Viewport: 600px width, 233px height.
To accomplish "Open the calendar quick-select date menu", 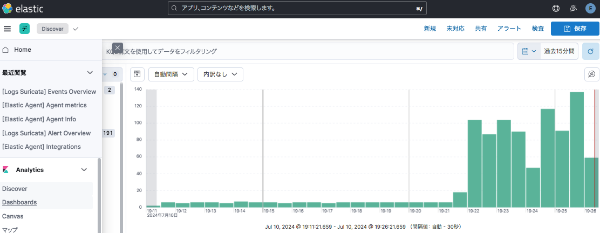I will click(x=529, y=51).
